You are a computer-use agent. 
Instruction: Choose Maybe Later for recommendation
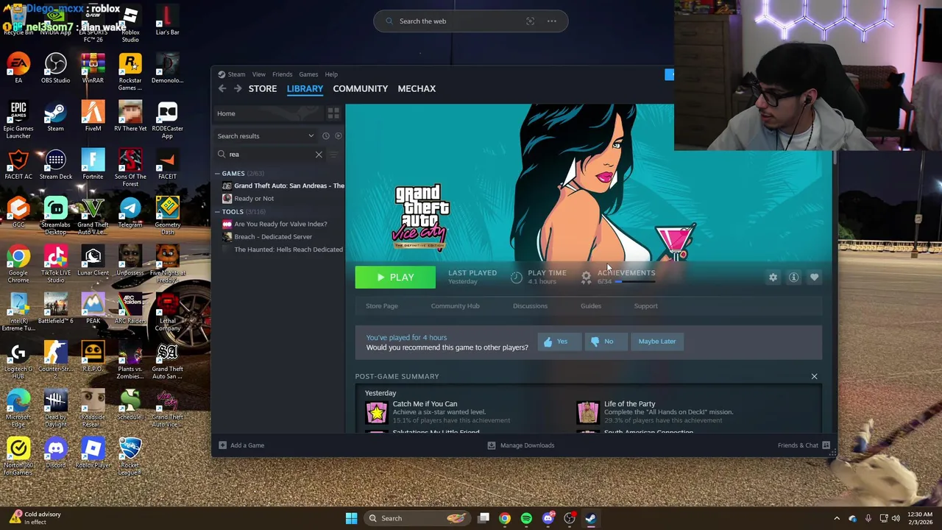click(657, 342)
